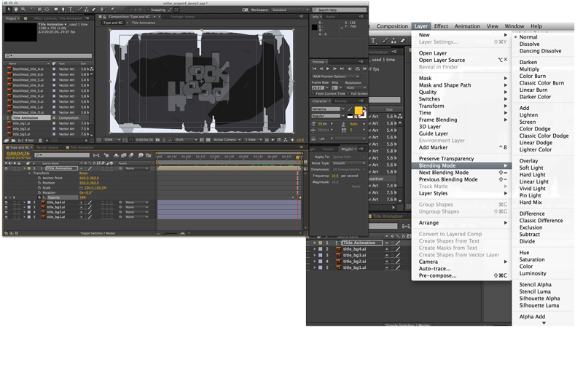The height and width of the screenshot is (376, 583).
Task: Click the eyedropper in Character panel
Action: 350,109
